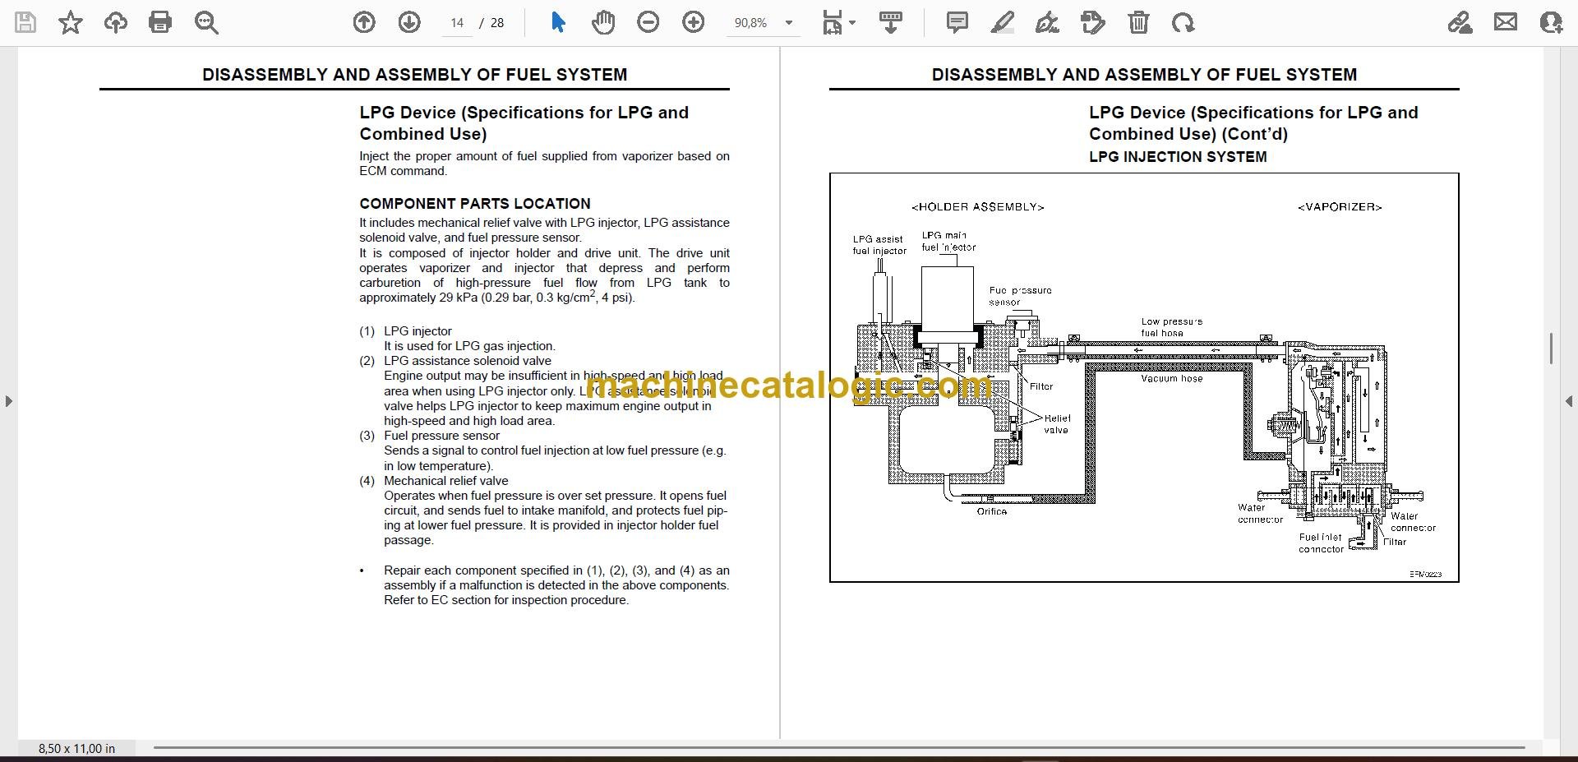This screenshot has width=1578, height=762.
Task: Expand the left navigation pane
Action: click(x=8, y=401)
